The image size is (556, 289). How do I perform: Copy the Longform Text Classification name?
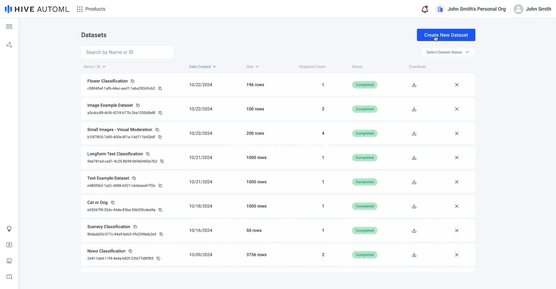(148, 154)
